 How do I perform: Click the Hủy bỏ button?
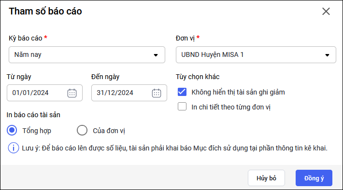(x=266, y=178)
